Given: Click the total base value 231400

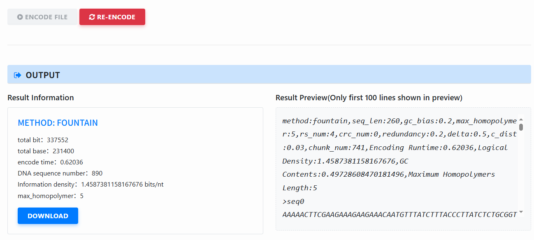Looking at the screenshot, I should (x=63, y=151).
